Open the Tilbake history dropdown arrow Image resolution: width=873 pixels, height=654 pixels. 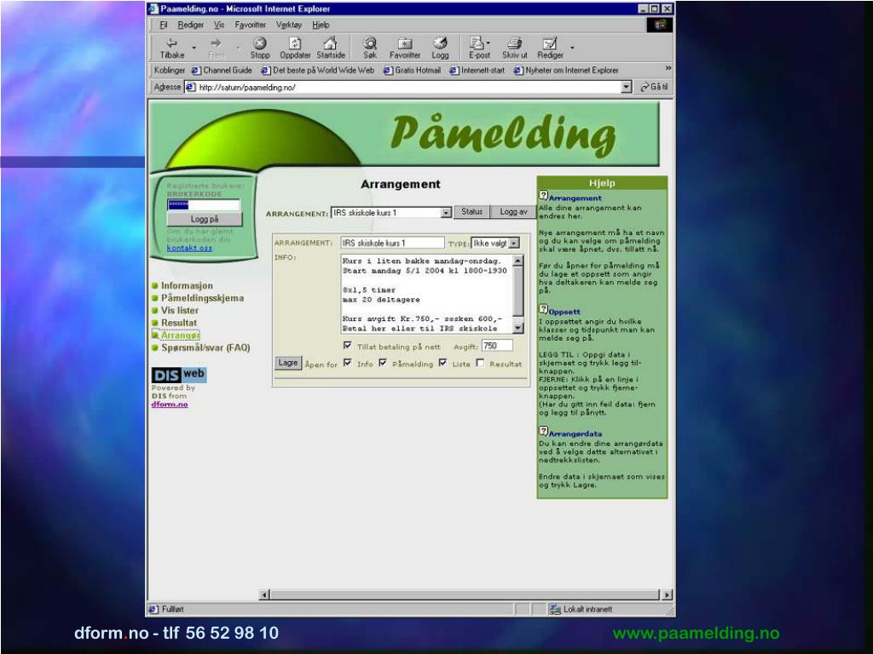pos(194,49)
